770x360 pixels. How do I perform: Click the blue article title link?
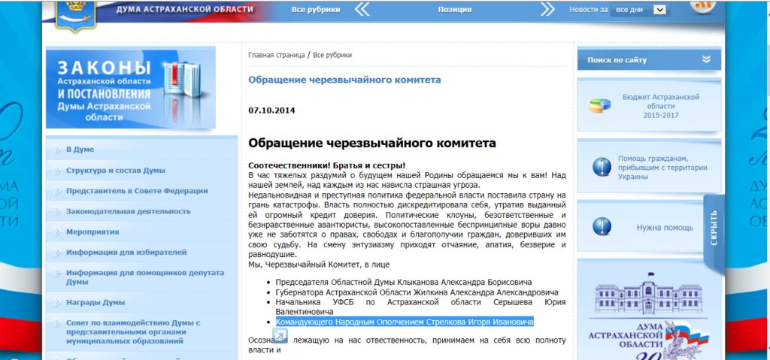pos(344,80)
